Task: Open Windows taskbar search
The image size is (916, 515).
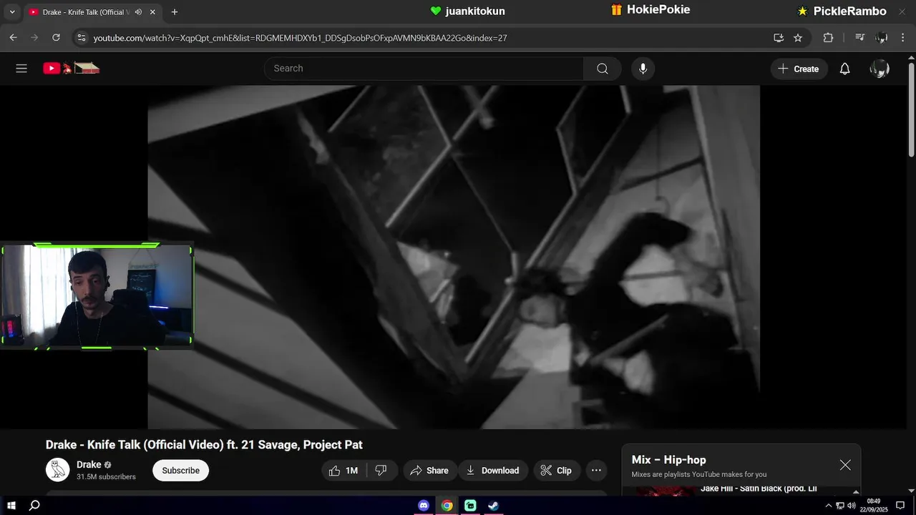Action: [34, 506]
